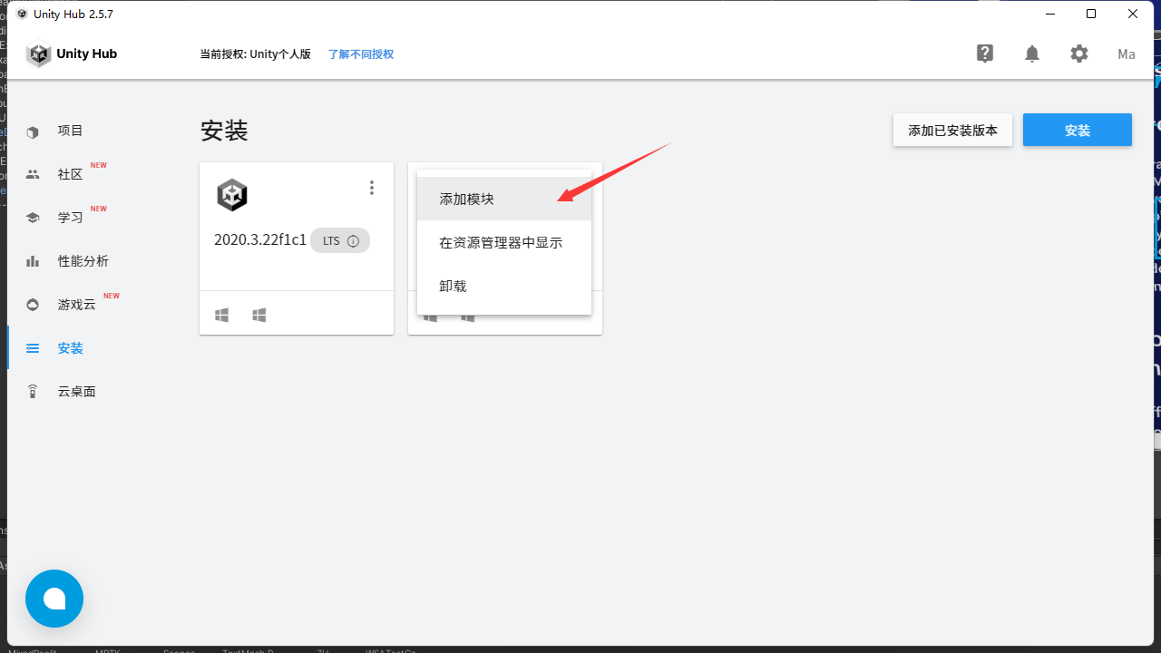The height and width of the screenshot is (653, 1161).
Task: Open the notifications bell
Action: (1032, 54)
